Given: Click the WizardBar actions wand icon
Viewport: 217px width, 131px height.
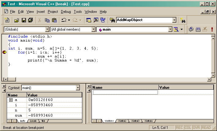Looking at the screenshot, I should pos(176,29).
